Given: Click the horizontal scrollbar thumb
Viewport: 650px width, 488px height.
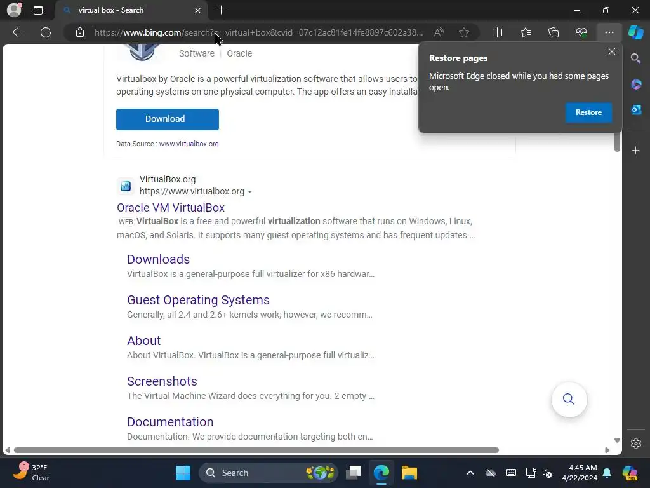Looking at the screenshot, I should pos(256,451).
